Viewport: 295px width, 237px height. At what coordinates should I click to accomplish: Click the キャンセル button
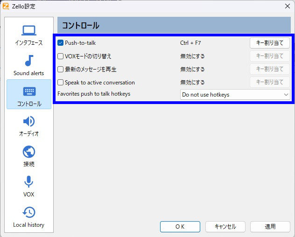tap(225, 226)
